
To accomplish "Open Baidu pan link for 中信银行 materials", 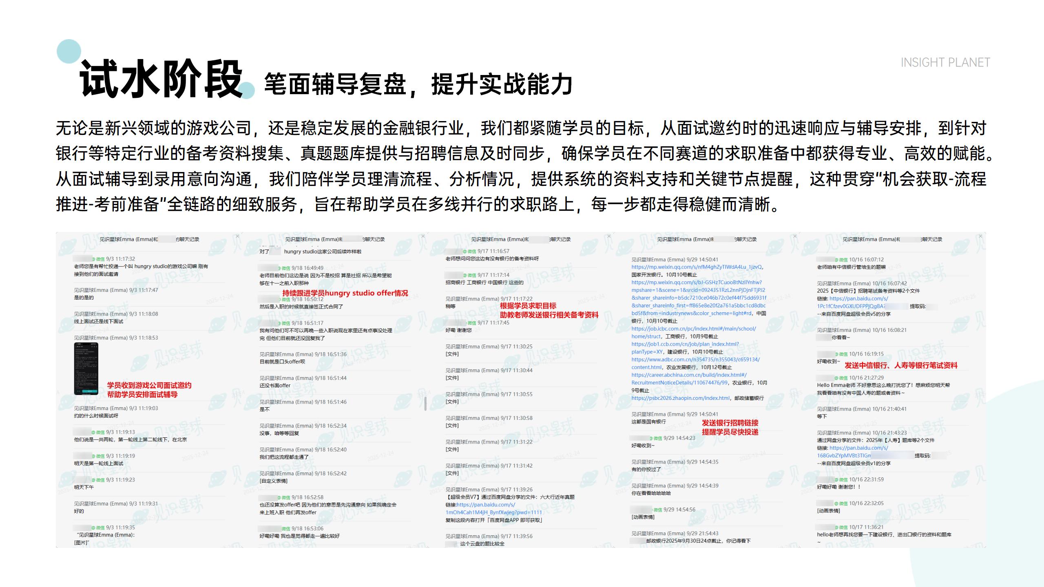I will coord(858,299).
